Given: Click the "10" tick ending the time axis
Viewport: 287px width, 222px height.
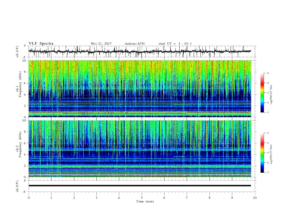Looking at the screenshot, I should pyautogui.click(x=255, y=198).
